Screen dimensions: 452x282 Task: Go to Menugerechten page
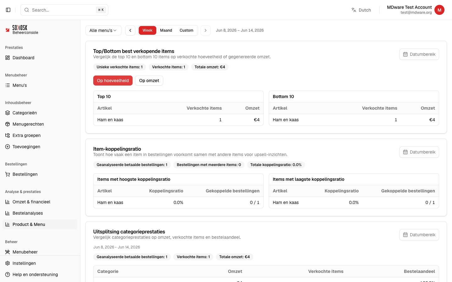[x=40, y=124]
